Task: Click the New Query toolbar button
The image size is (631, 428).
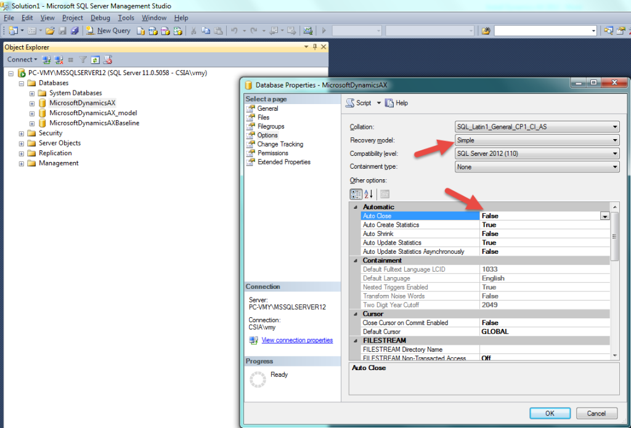Action: [x=108, y=30]
